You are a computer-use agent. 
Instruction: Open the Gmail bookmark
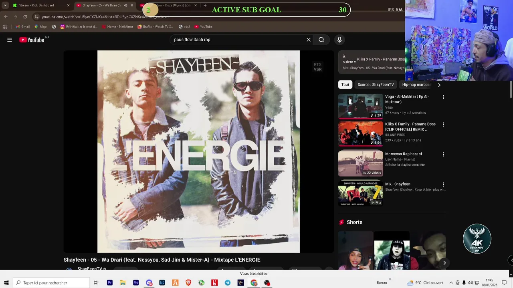(22, 27)
